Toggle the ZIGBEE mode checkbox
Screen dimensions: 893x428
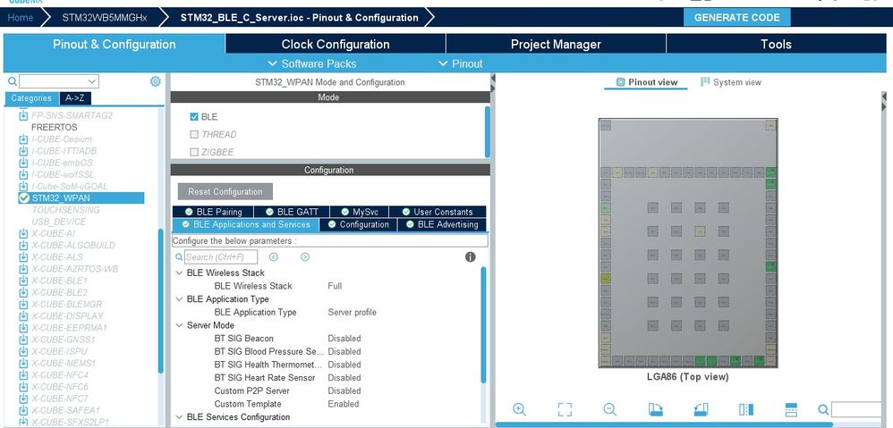click(194, 152)
